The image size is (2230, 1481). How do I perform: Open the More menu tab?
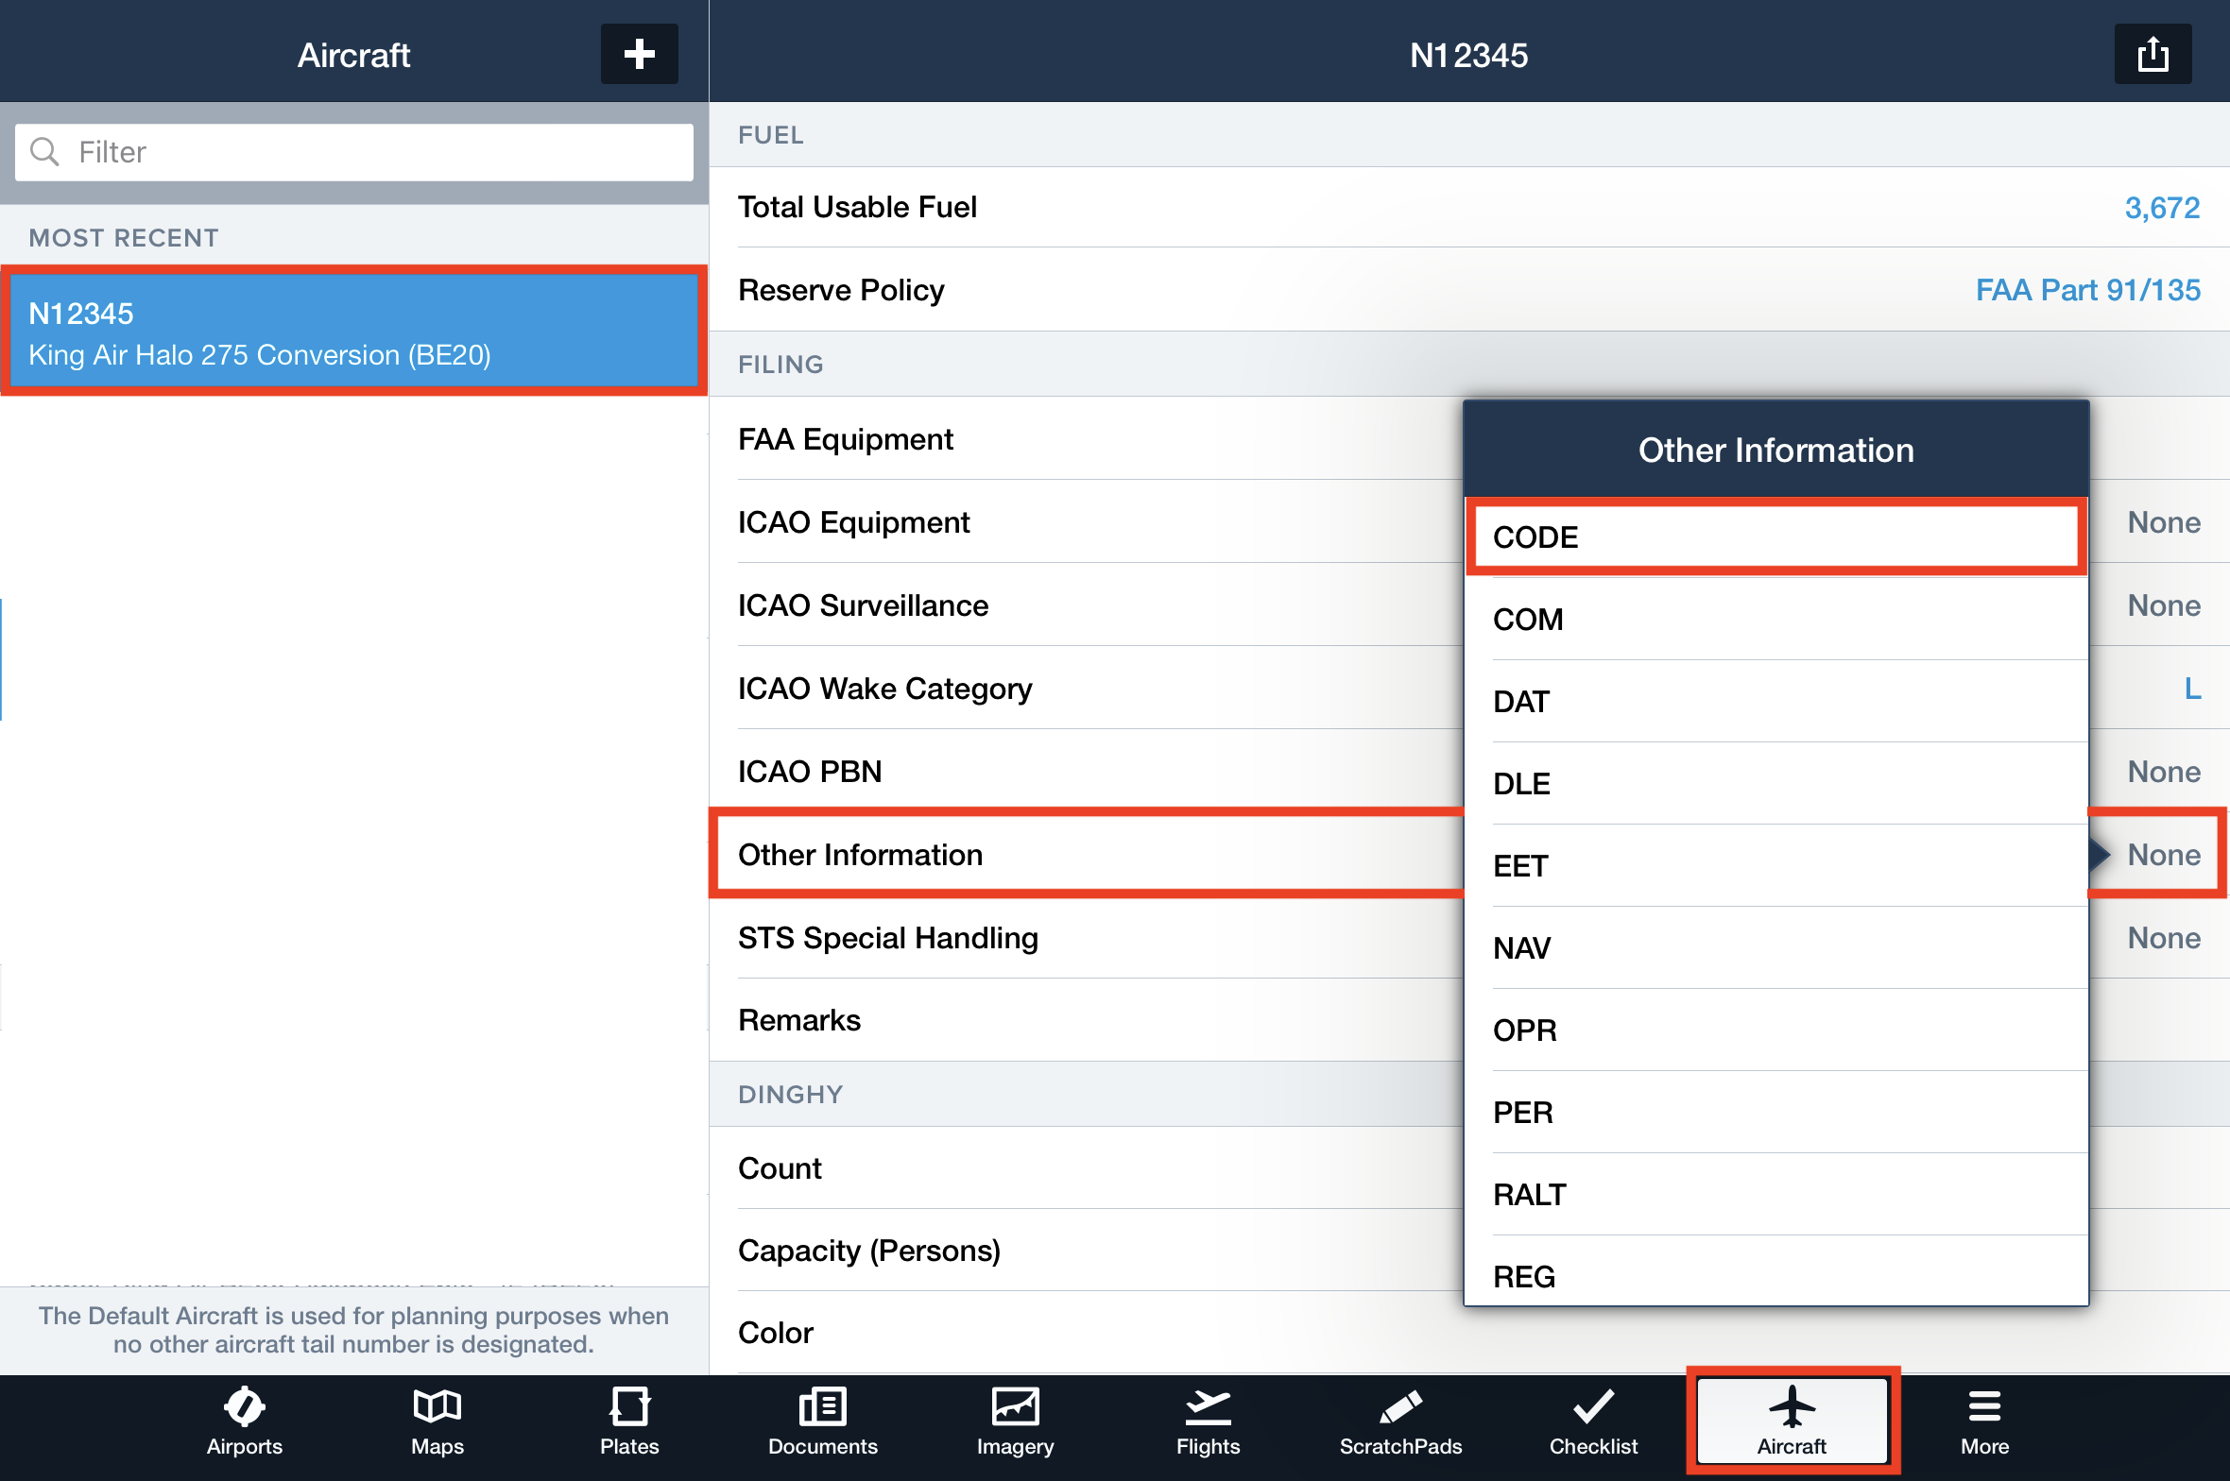click(1984, 1421)
